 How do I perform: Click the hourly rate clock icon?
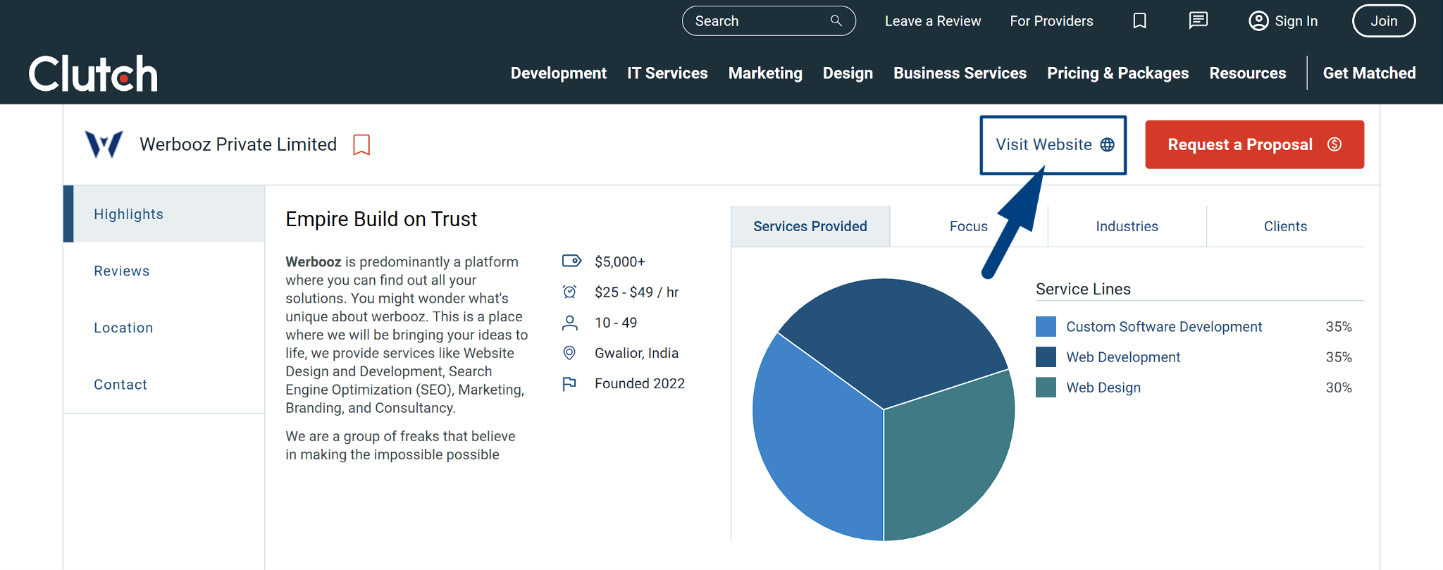570,292
